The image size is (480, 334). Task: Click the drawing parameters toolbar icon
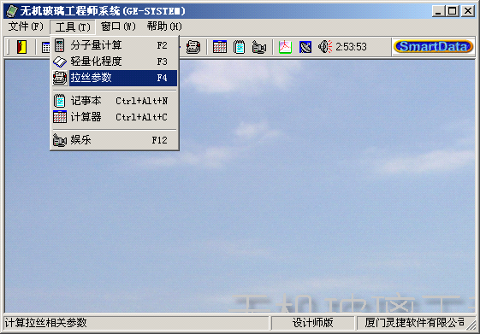point(193,47)
